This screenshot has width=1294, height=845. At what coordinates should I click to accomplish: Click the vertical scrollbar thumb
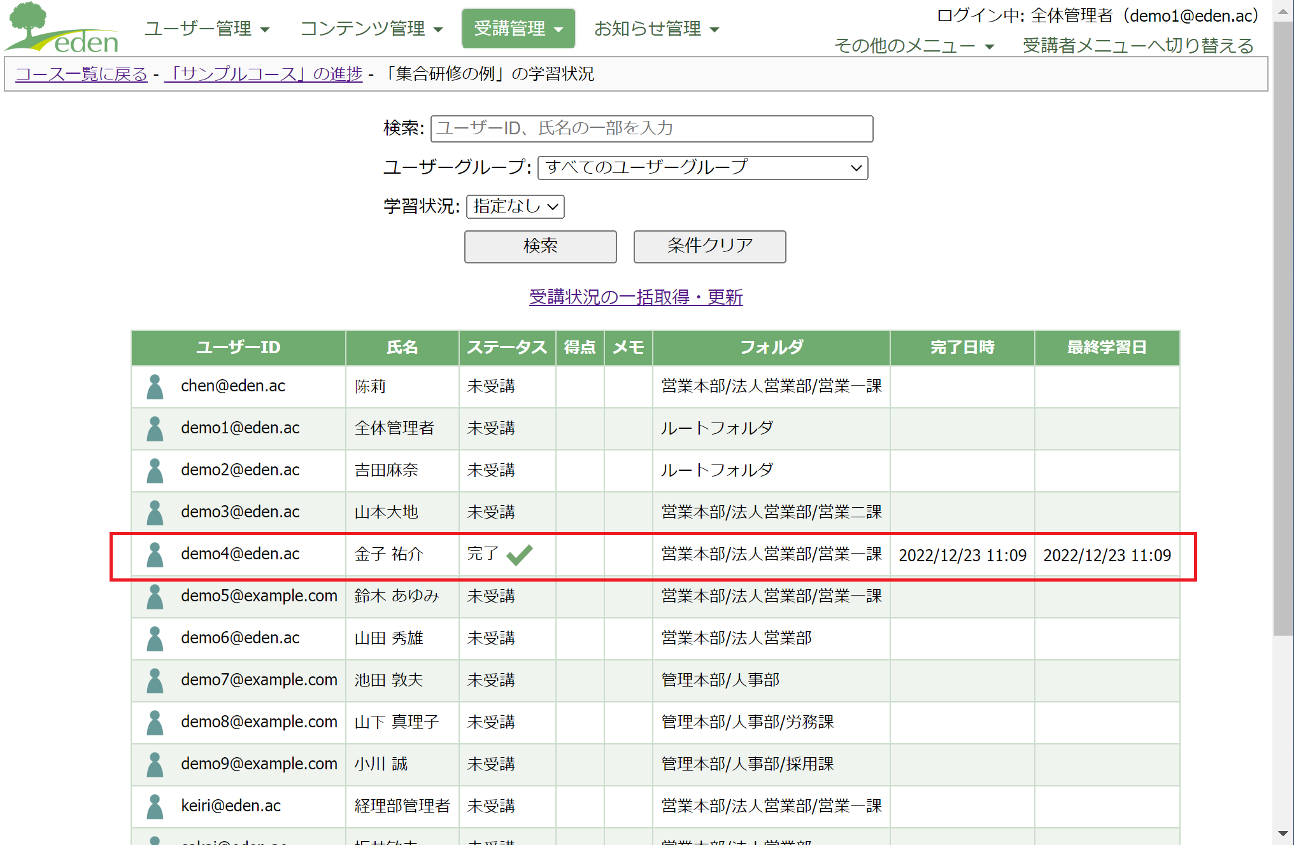[x=1283, y=329]
